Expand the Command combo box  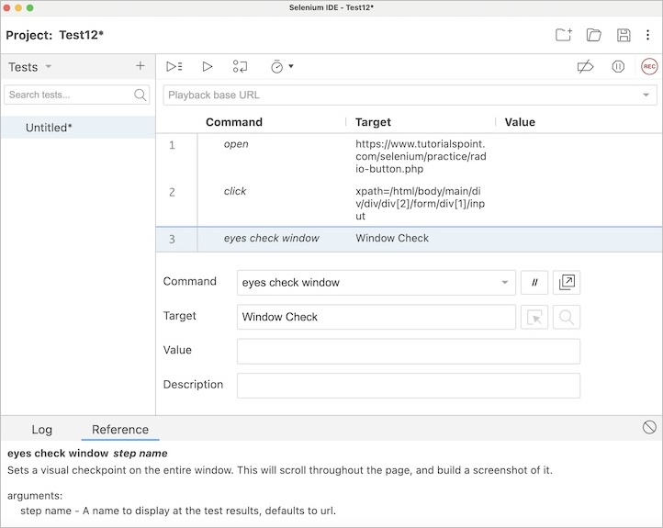point(505,283)
